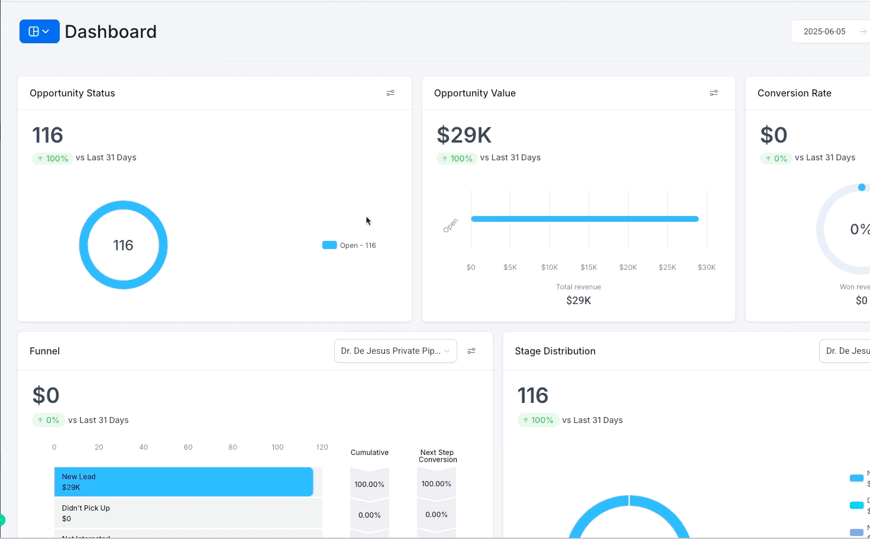Click the Conversion Rate gauge indicator dot
The image size is (870, 539).
pos(862,187)
